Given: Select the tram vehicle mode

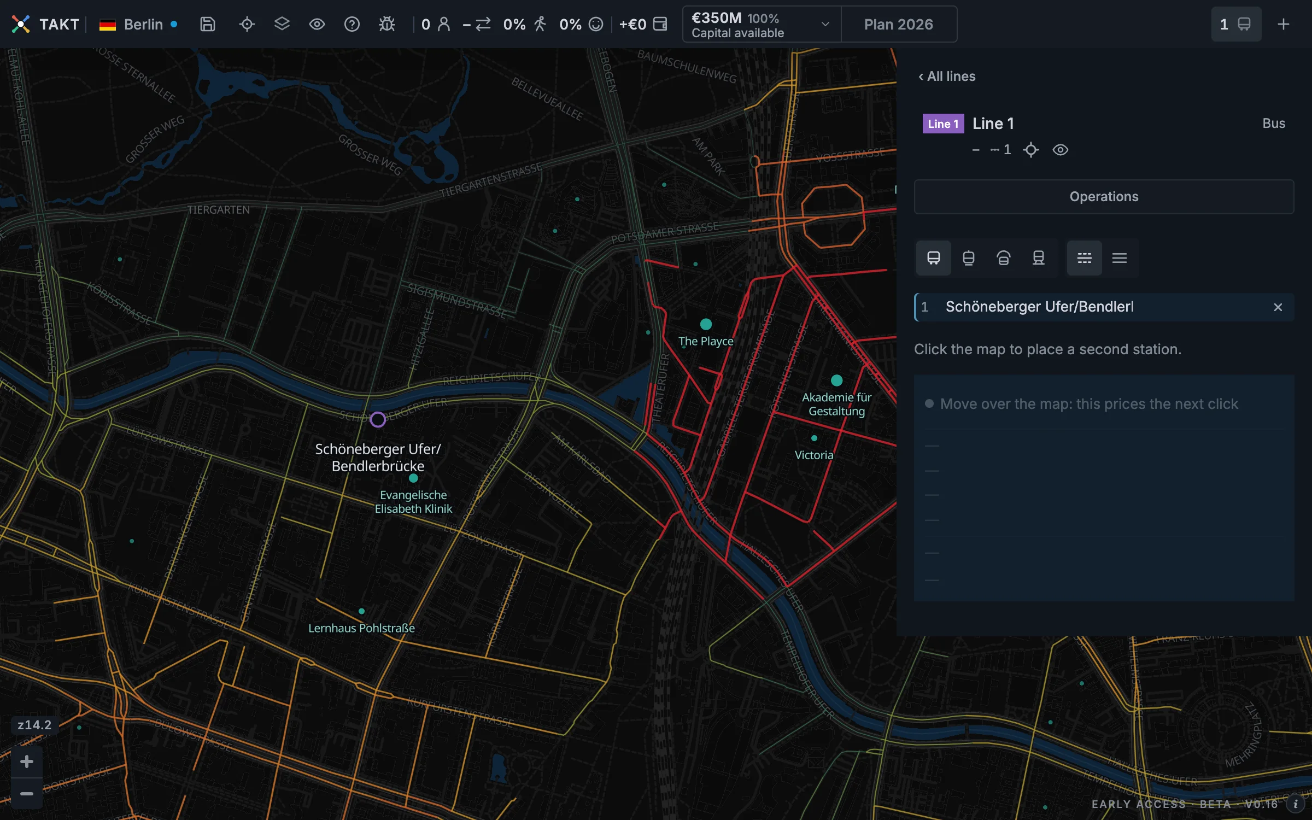Looking at the screenshot, I should tap(969, 258).
